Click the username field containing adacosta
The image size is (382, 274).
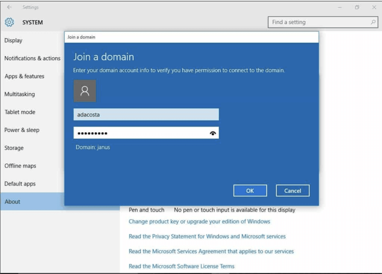(146, 115)
